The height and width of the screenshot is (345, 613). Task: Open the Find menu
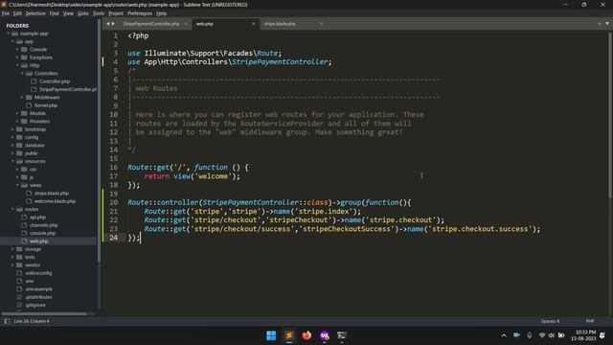click(54, 13)
